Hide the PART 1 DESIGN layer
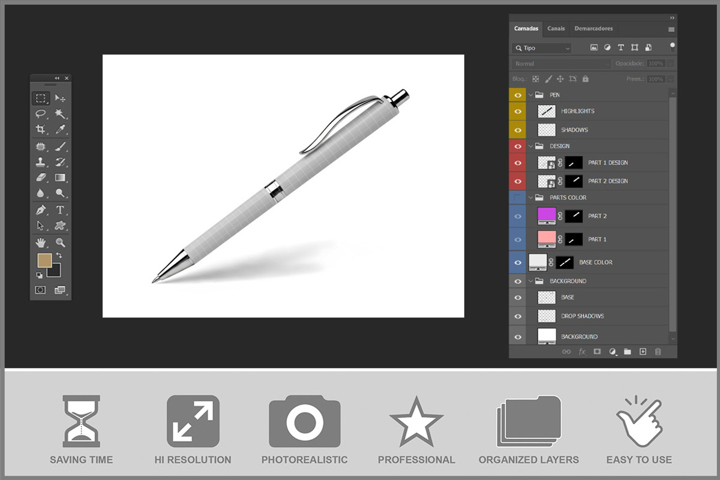Image resolution: width=720 pixels, height=480 pixels. 517,163
